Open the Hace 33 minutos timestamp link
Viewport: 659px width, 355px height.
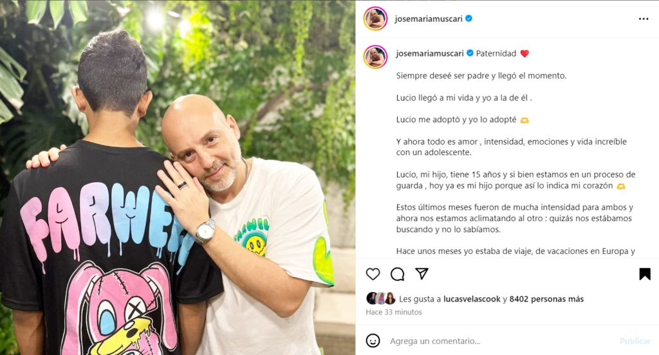393,312
